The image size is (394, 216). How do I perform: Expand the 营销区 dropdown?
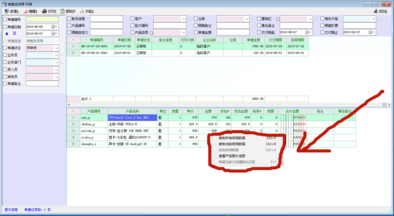click(310, 19)
